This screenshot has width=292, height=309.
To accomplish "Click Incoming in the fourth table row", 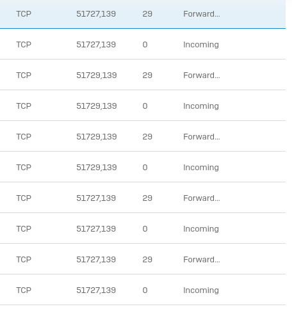I will tap(201, 106).
